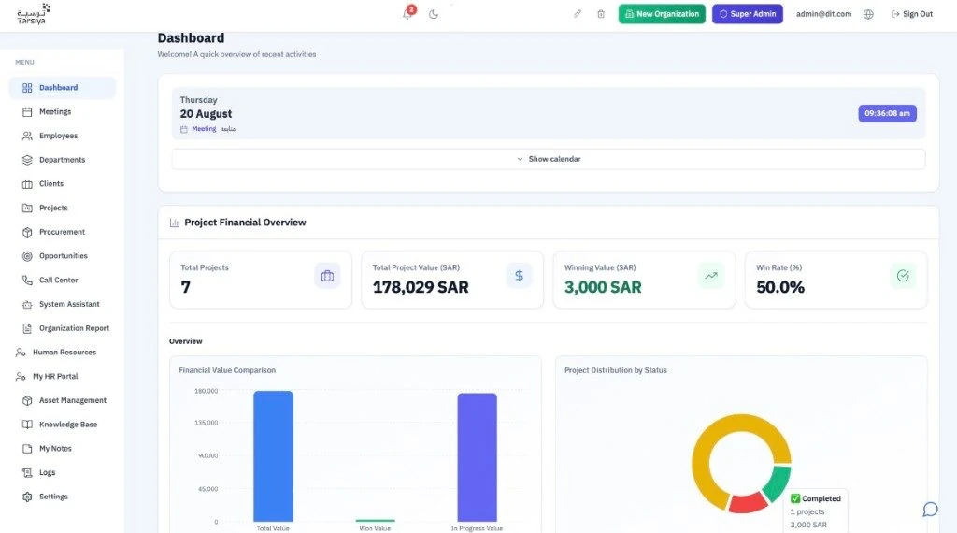Image resolution: width=957 pixels, height=533 pixels.
Task: Click the bar chart icon beside Project Financial Overview
Action: 174,223
